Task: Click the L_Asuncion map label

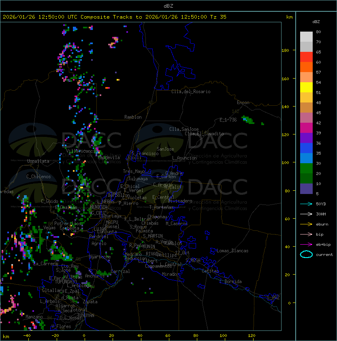Action: click(x=184, y=158)
